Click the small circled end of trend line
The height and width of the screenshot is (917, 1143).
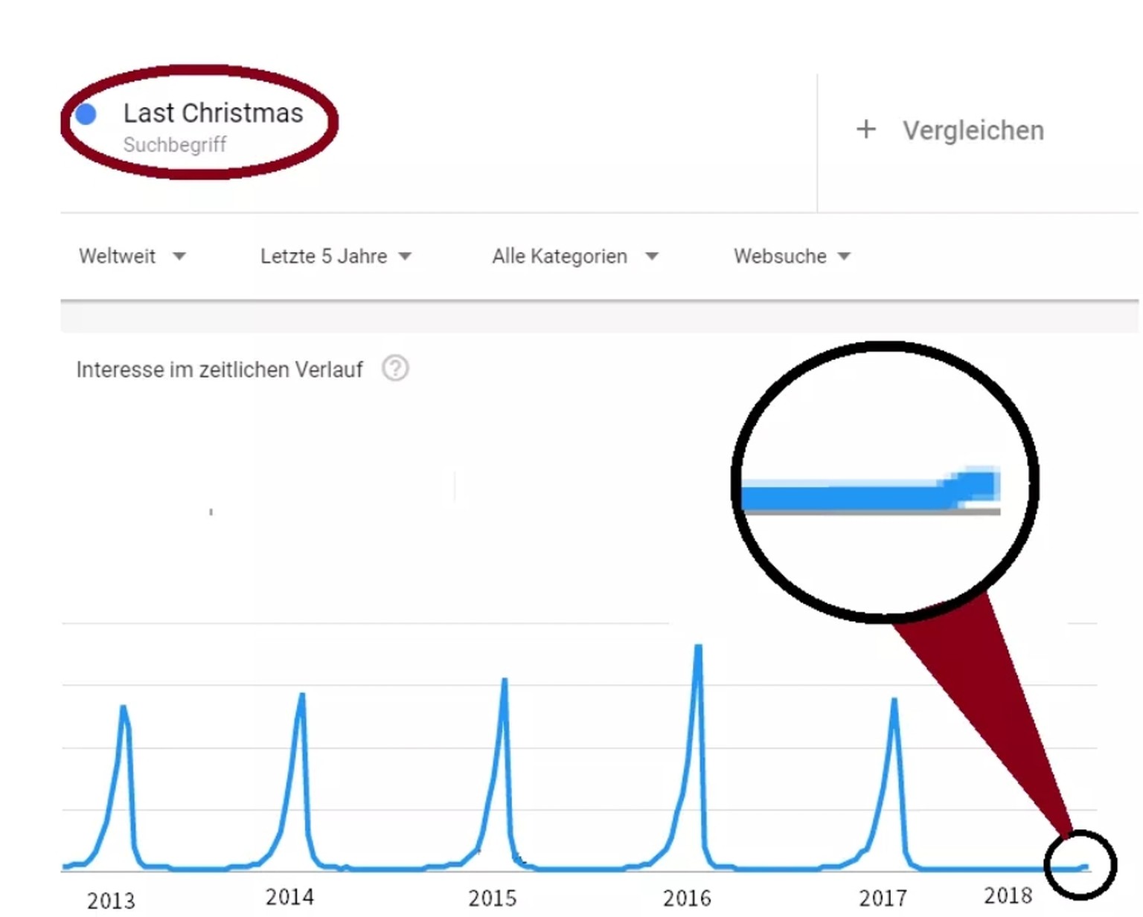tap(1080, 864)
